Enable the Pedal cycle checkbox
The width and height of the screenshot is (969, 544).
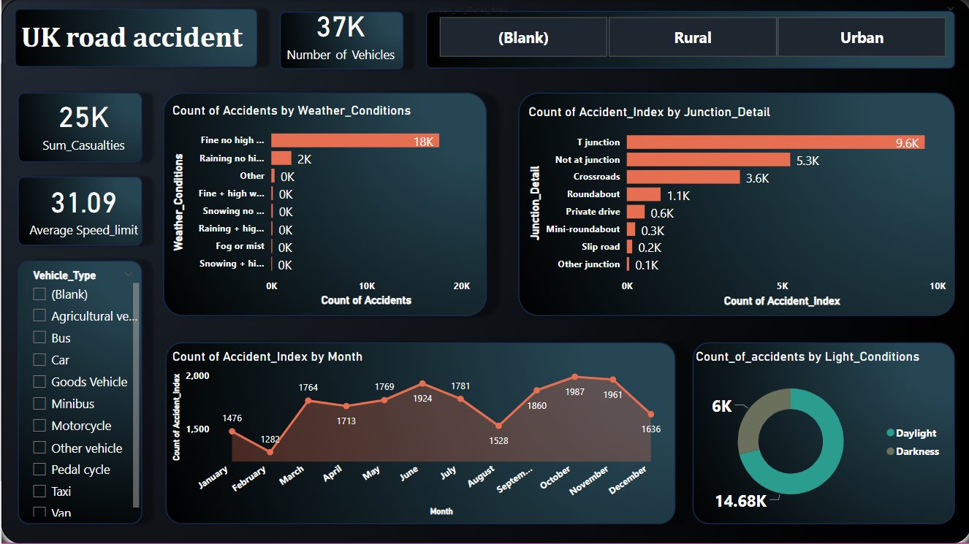pyautogui.click(x=39, y=469)
